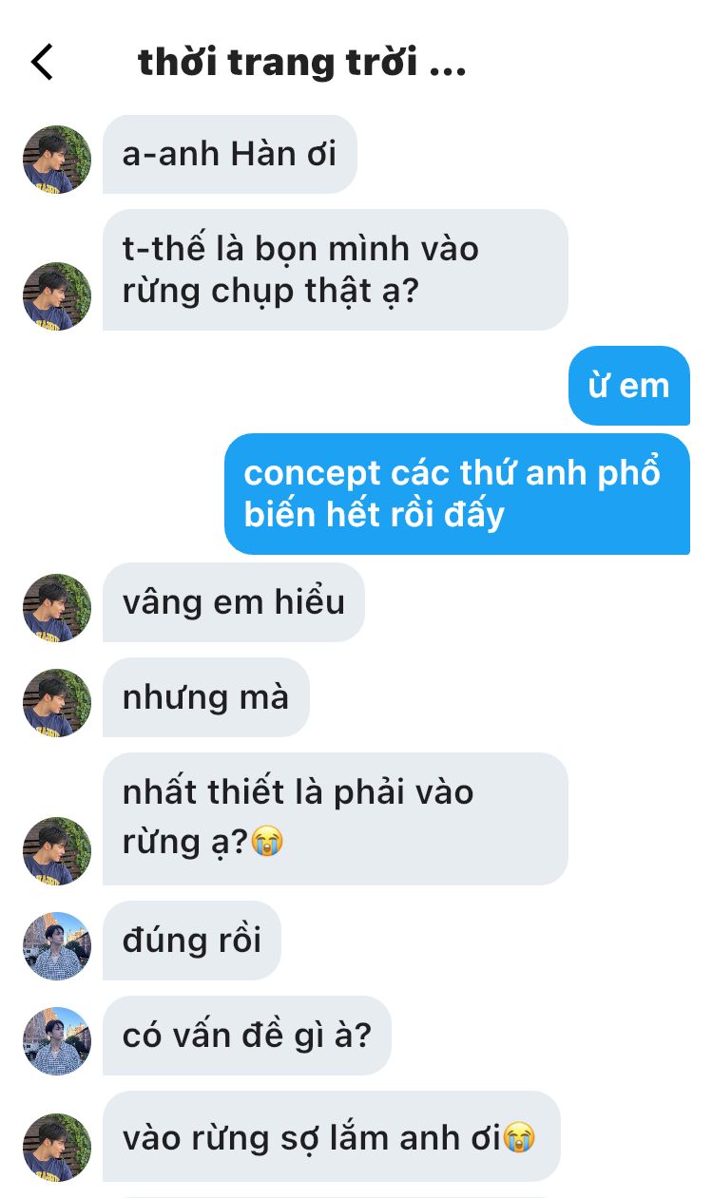The image size is (713, 1198).
Task: Tap crying emoji in "rừng ạ?" message
Action: coord(267,842)
